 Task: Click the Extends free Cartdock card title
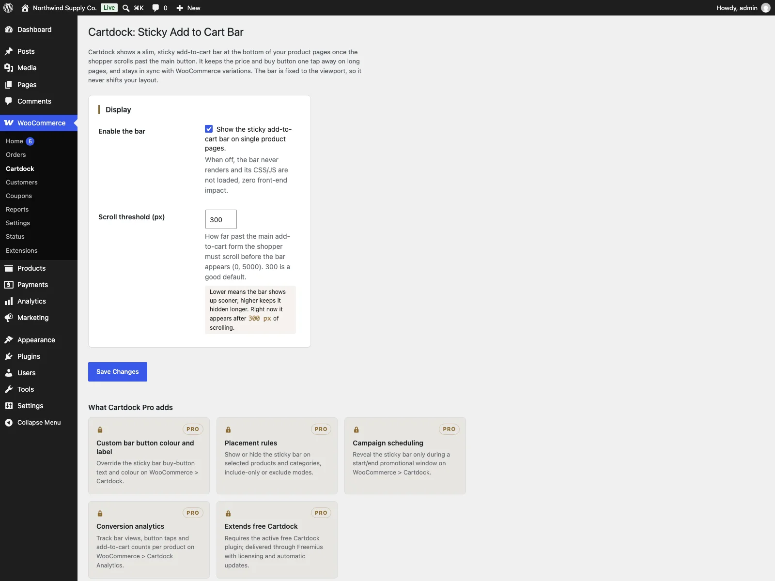(x=261, y=526)
